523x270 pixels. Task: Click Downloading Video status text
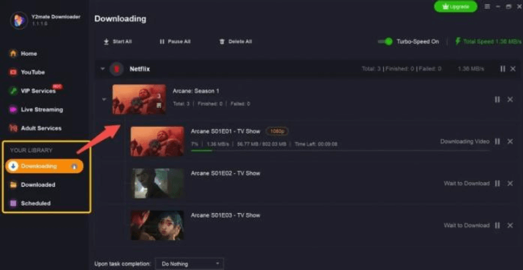coord(465,141)
